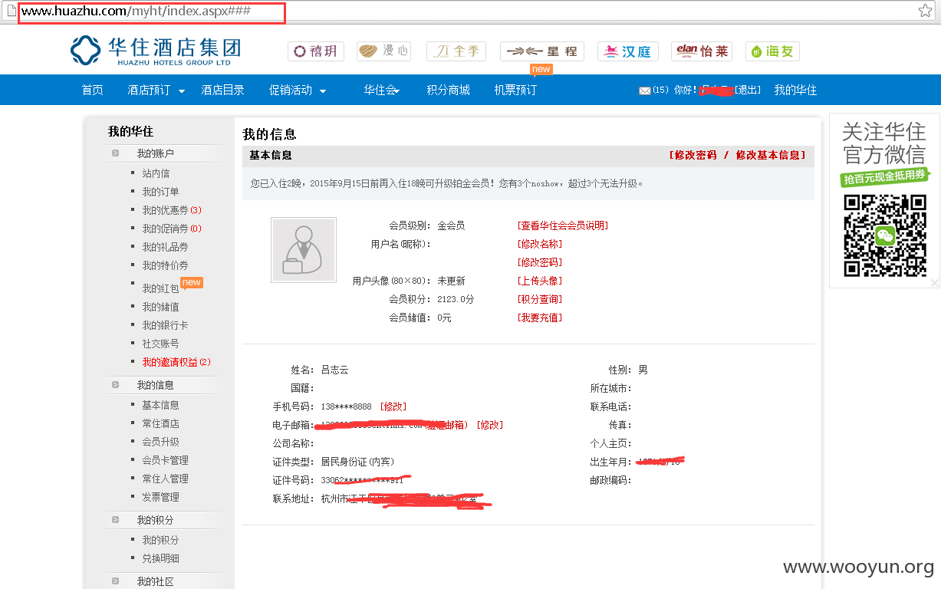Screen dimensions: 941x589
Task: Expand the 酒店预订 dropdown arrow
Action: pos(182,91)
